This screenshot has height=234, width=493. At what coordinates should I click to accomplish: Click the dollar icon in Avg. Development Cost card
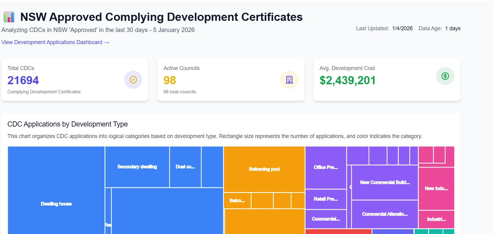click(x=445, y=76)
